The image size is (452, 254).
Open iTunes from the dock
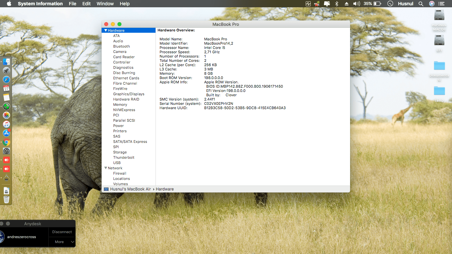pos(6,124)
